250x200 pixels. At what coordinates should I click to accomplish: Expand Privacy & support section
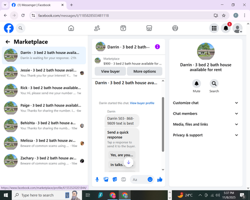(205, 135)
